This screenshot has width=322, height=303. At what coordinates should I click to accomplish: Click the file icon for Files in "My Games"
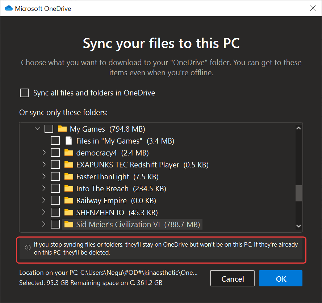pos(69,141)
